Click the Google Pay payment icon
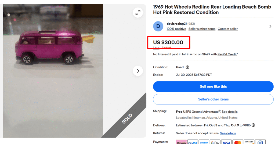 click(x=215, y=142)
